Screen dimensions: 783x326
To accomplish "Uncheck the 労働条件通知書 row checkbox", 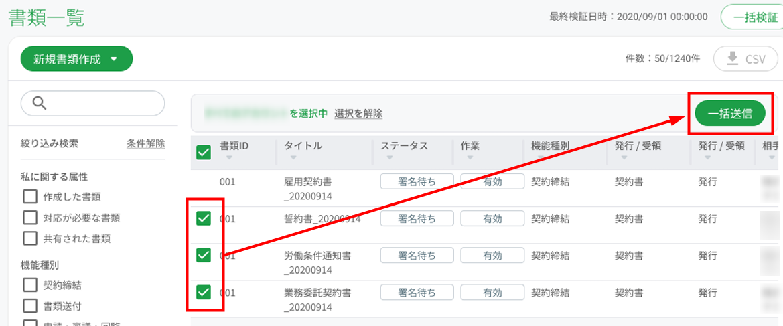I will pos(203,256).
